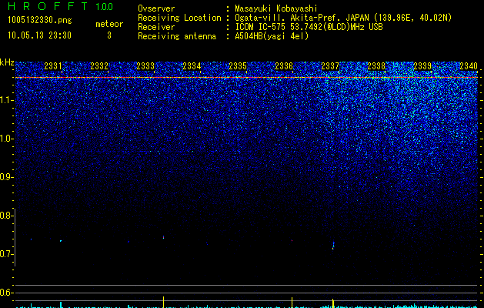Screen dimensions: 484x308
Task: Click the 2334 time marker
Action: 192,66
